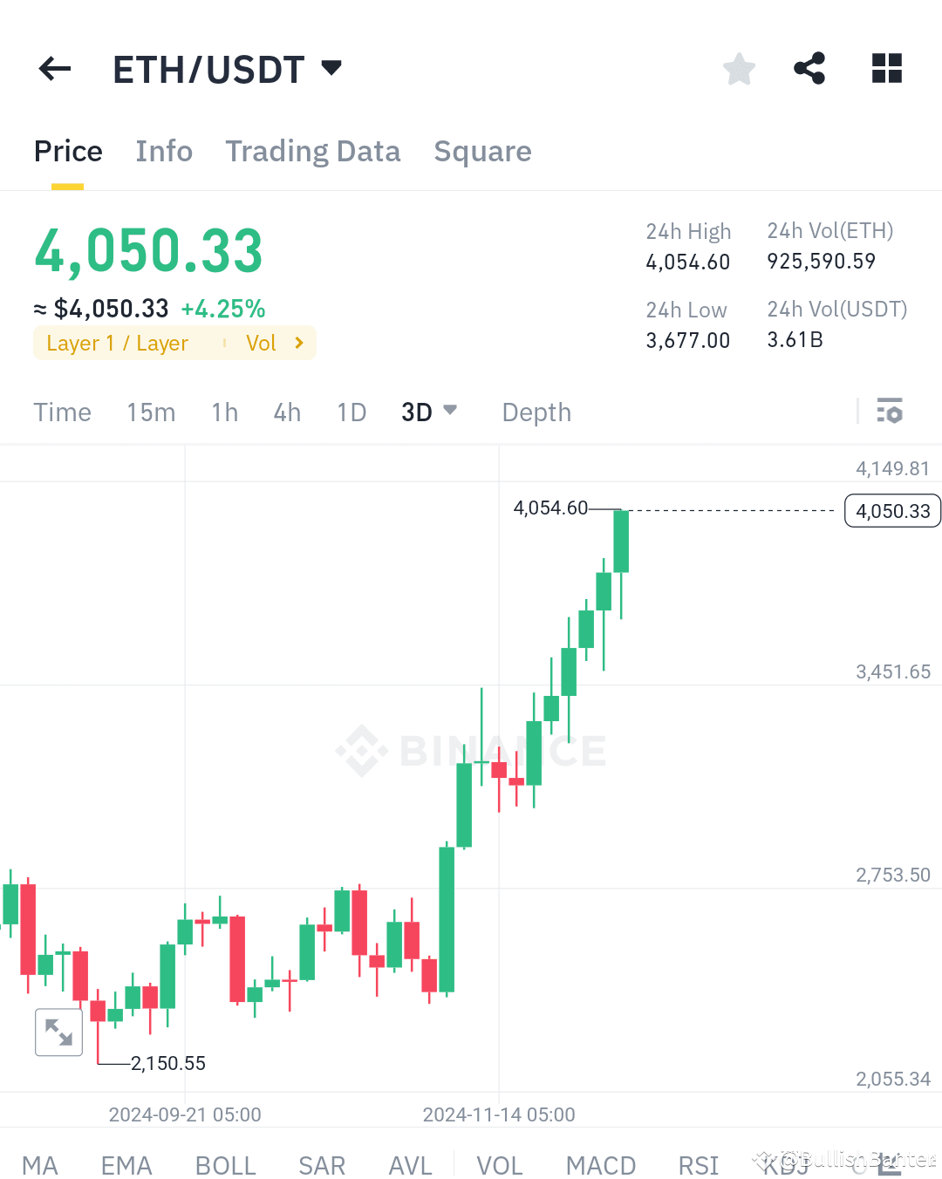Tap the BOLL indicator in the bottom bar
The image size is (942, 1179).
(x=225, y=1164)
